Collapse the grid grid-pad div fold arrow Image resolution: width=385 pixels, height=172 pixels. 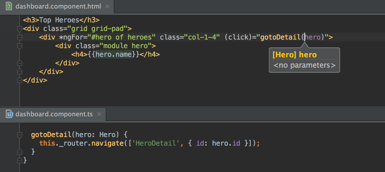coord(20,28)
